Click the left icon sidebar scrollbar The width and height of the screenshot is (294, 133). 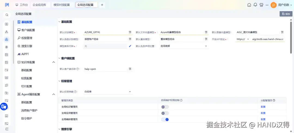pos(14,42)
